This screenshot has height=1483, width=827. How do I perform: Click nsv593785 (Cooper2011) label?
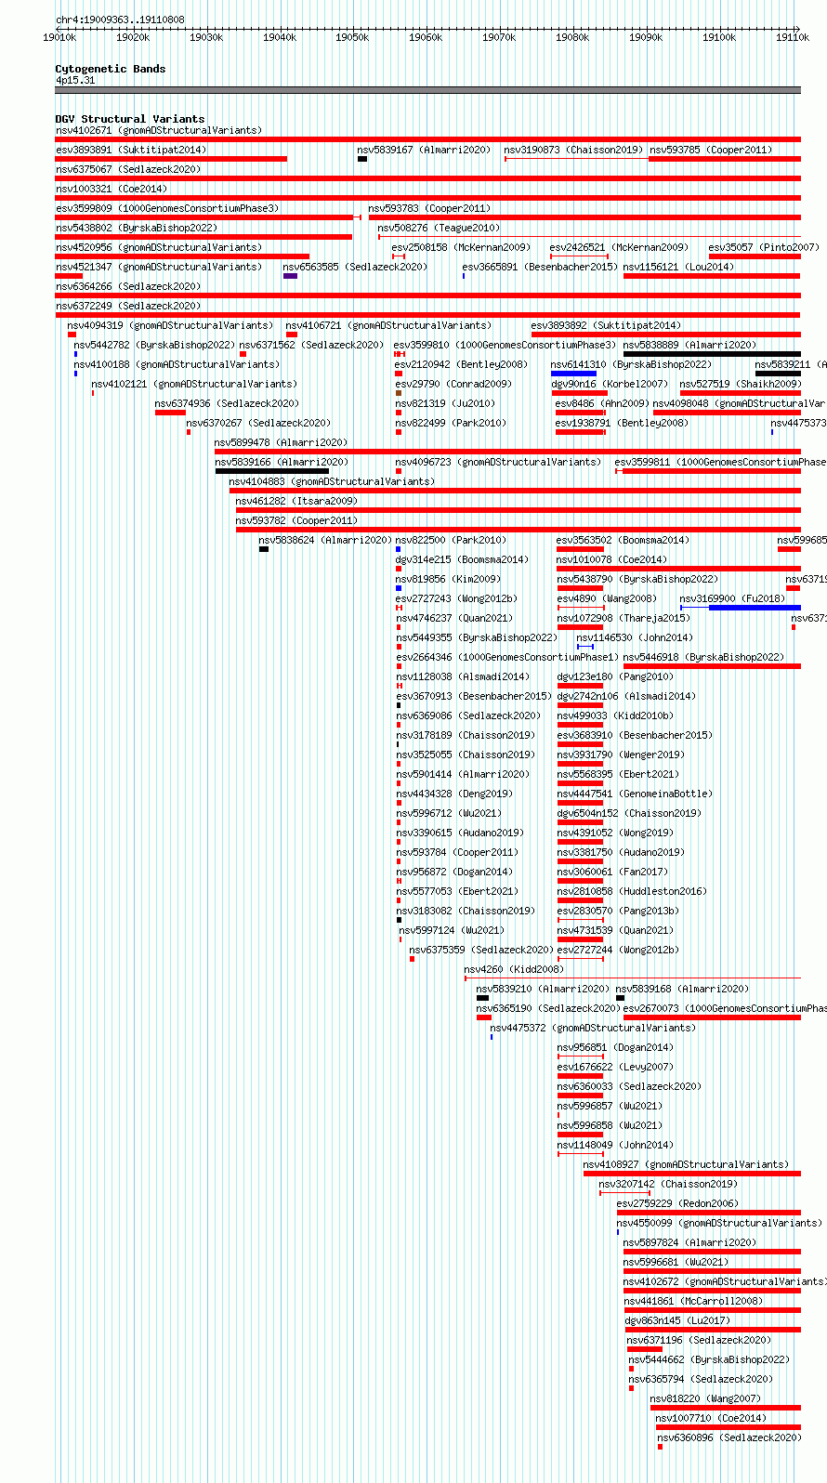tap(711, 150)
